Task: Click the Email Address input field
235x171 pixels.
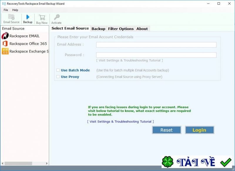Action: click(x=156, y=45)
